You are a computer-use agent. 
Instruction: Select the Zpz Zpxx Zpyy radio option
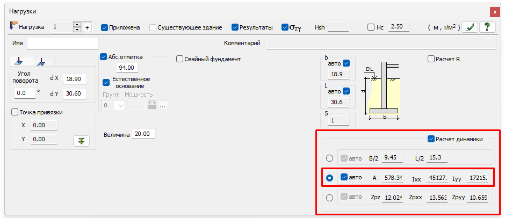[329, 197]
